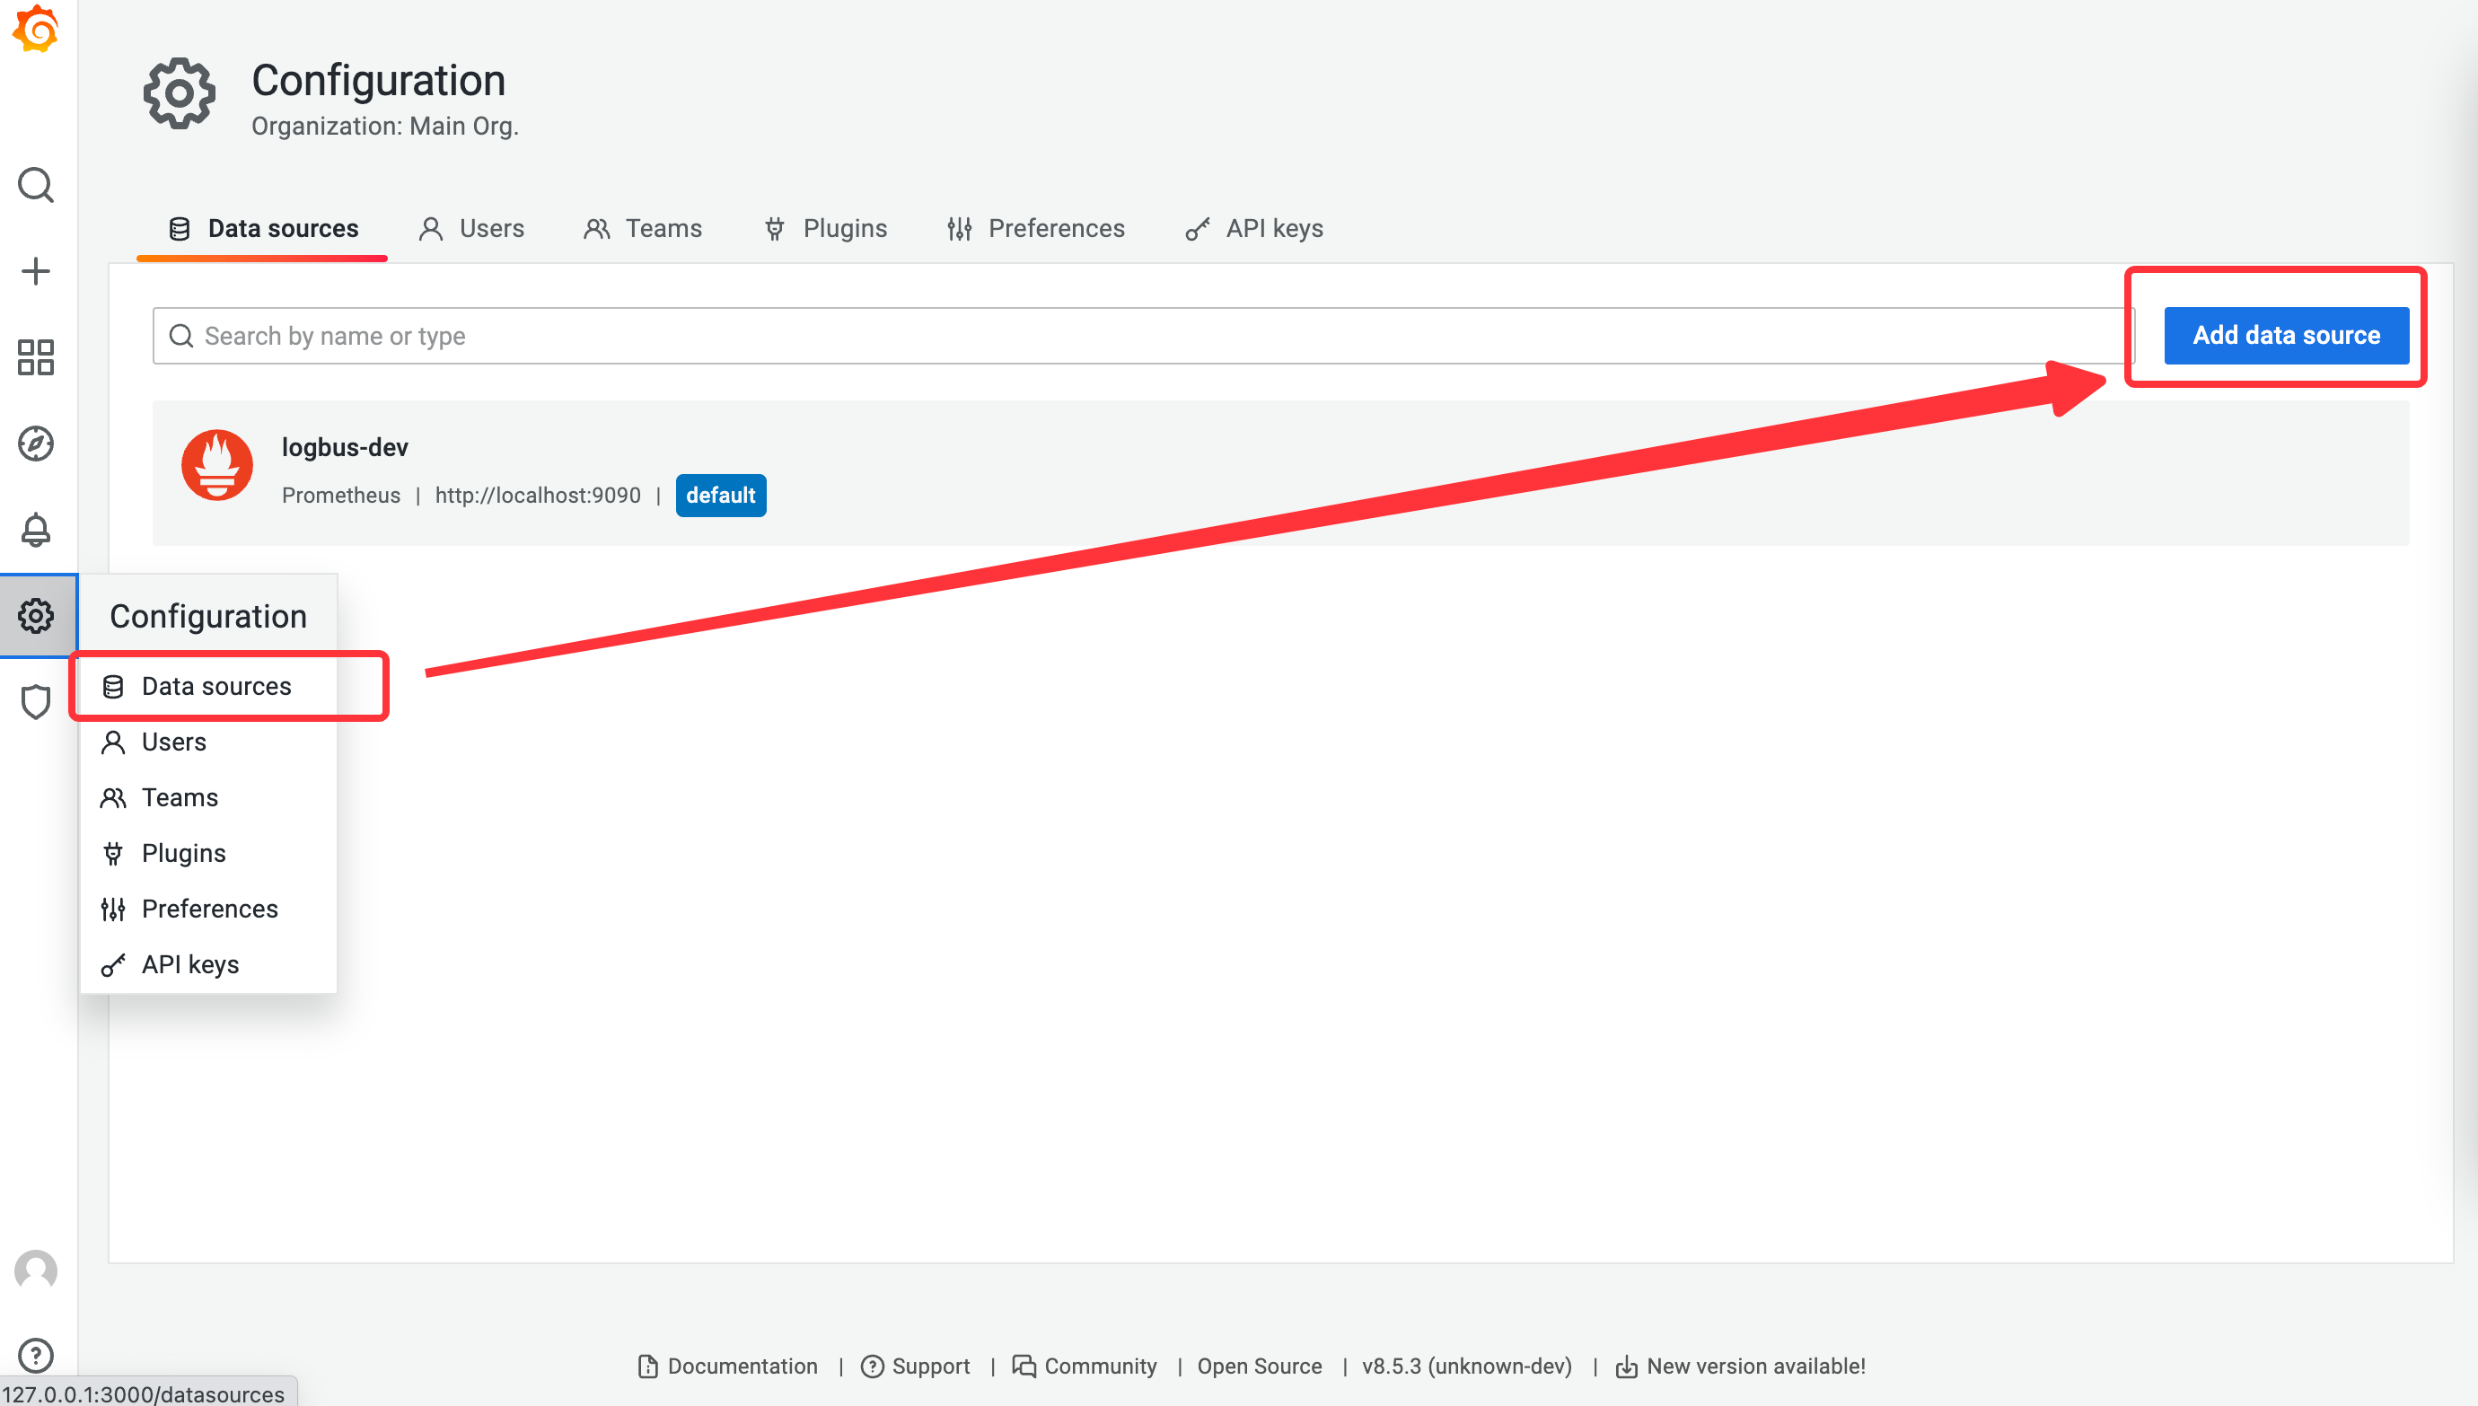The image size is (2478, 1406).
Task: Click the v8.5.3 (unknown-dev) version text
Action: click(1466, 1366)
